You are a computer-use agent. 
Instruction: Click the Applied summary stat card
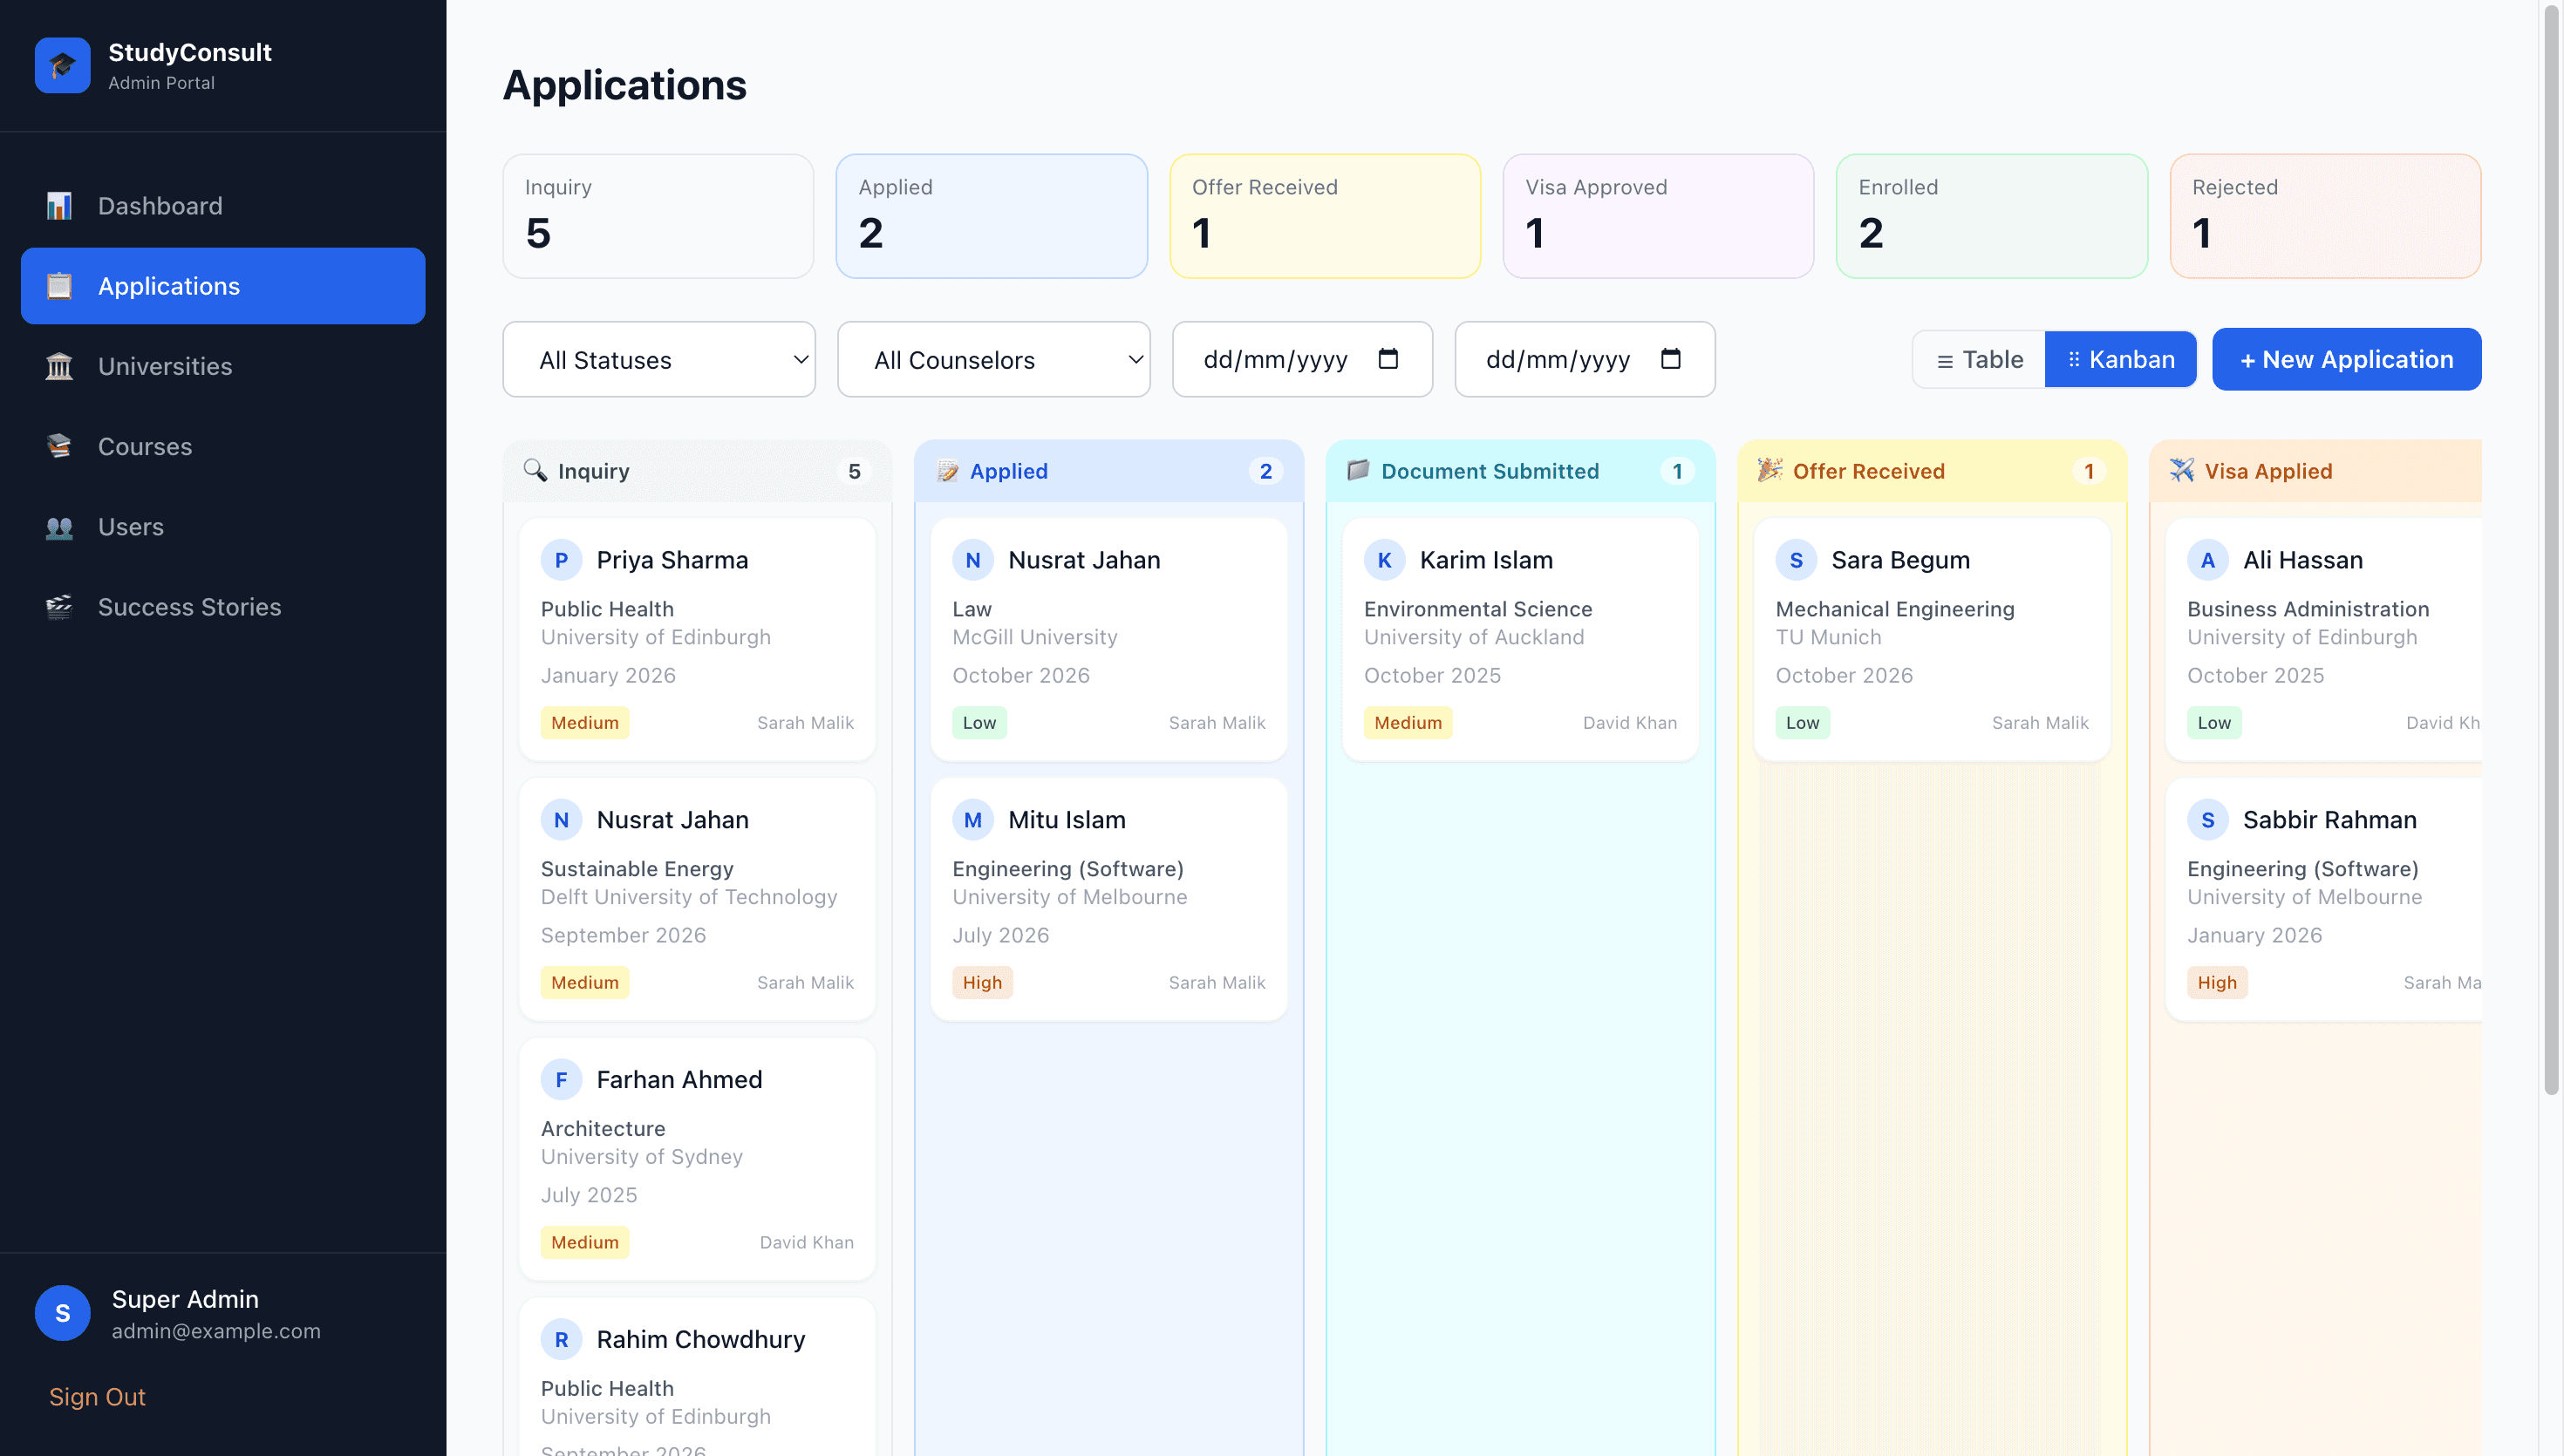992,216
